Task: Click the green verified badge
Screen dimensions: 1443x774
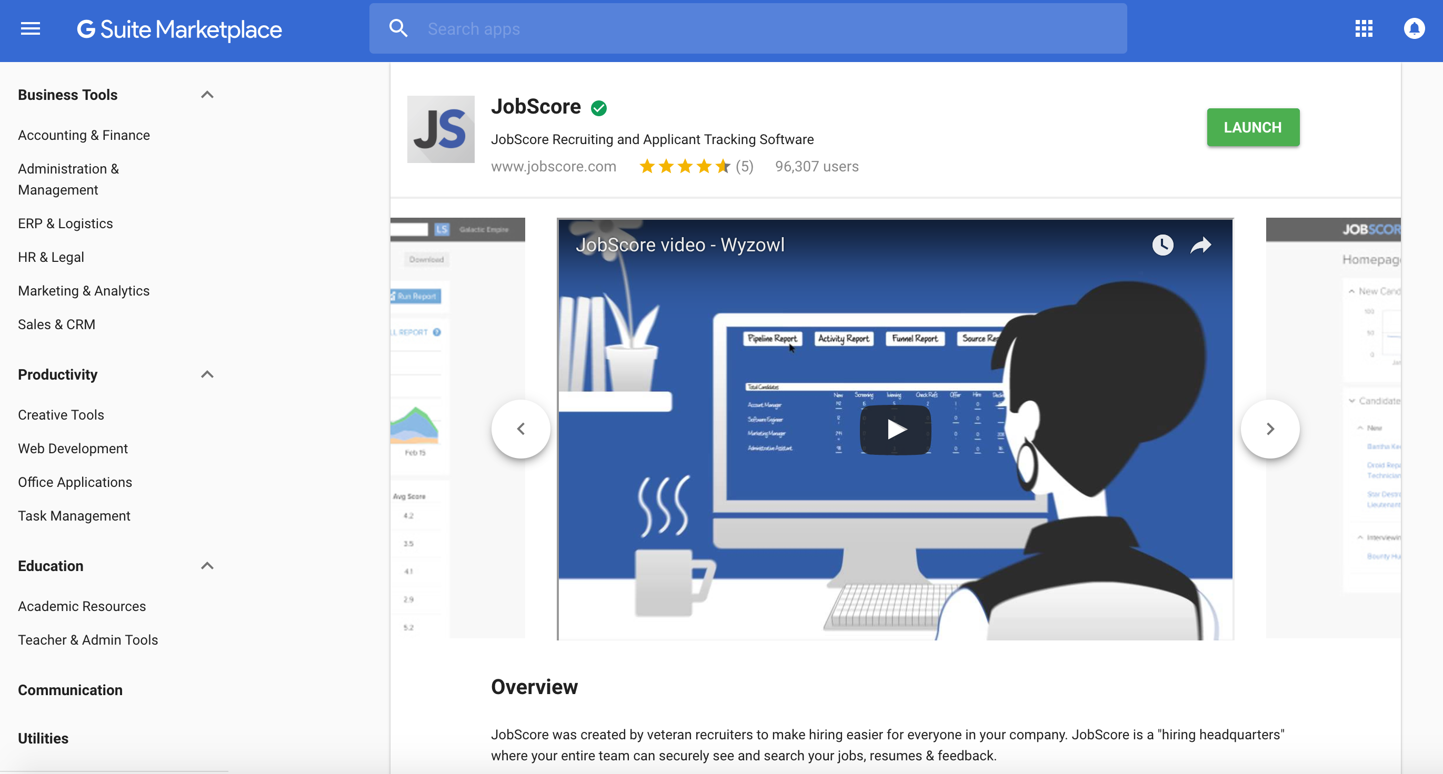Action: pyautogui.click(x=598, y=107)
